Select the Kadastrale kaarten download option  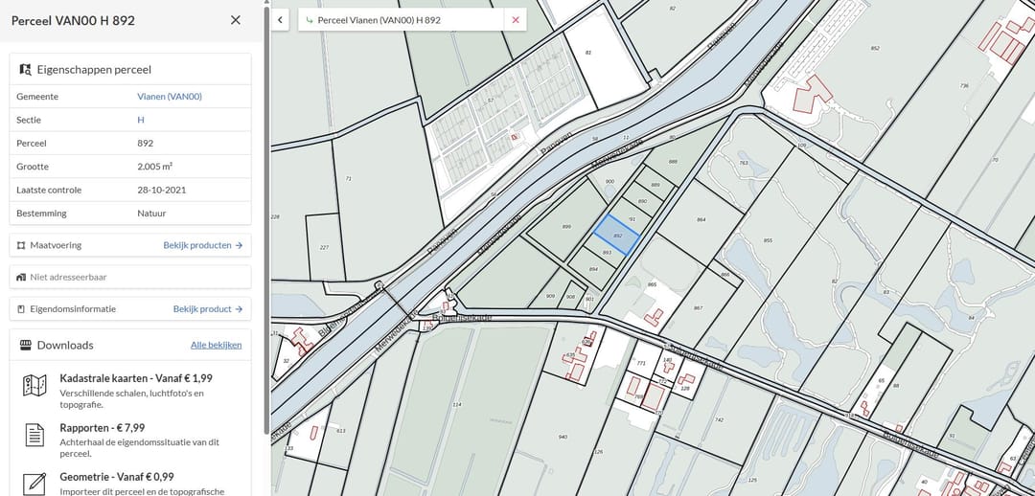130,391
